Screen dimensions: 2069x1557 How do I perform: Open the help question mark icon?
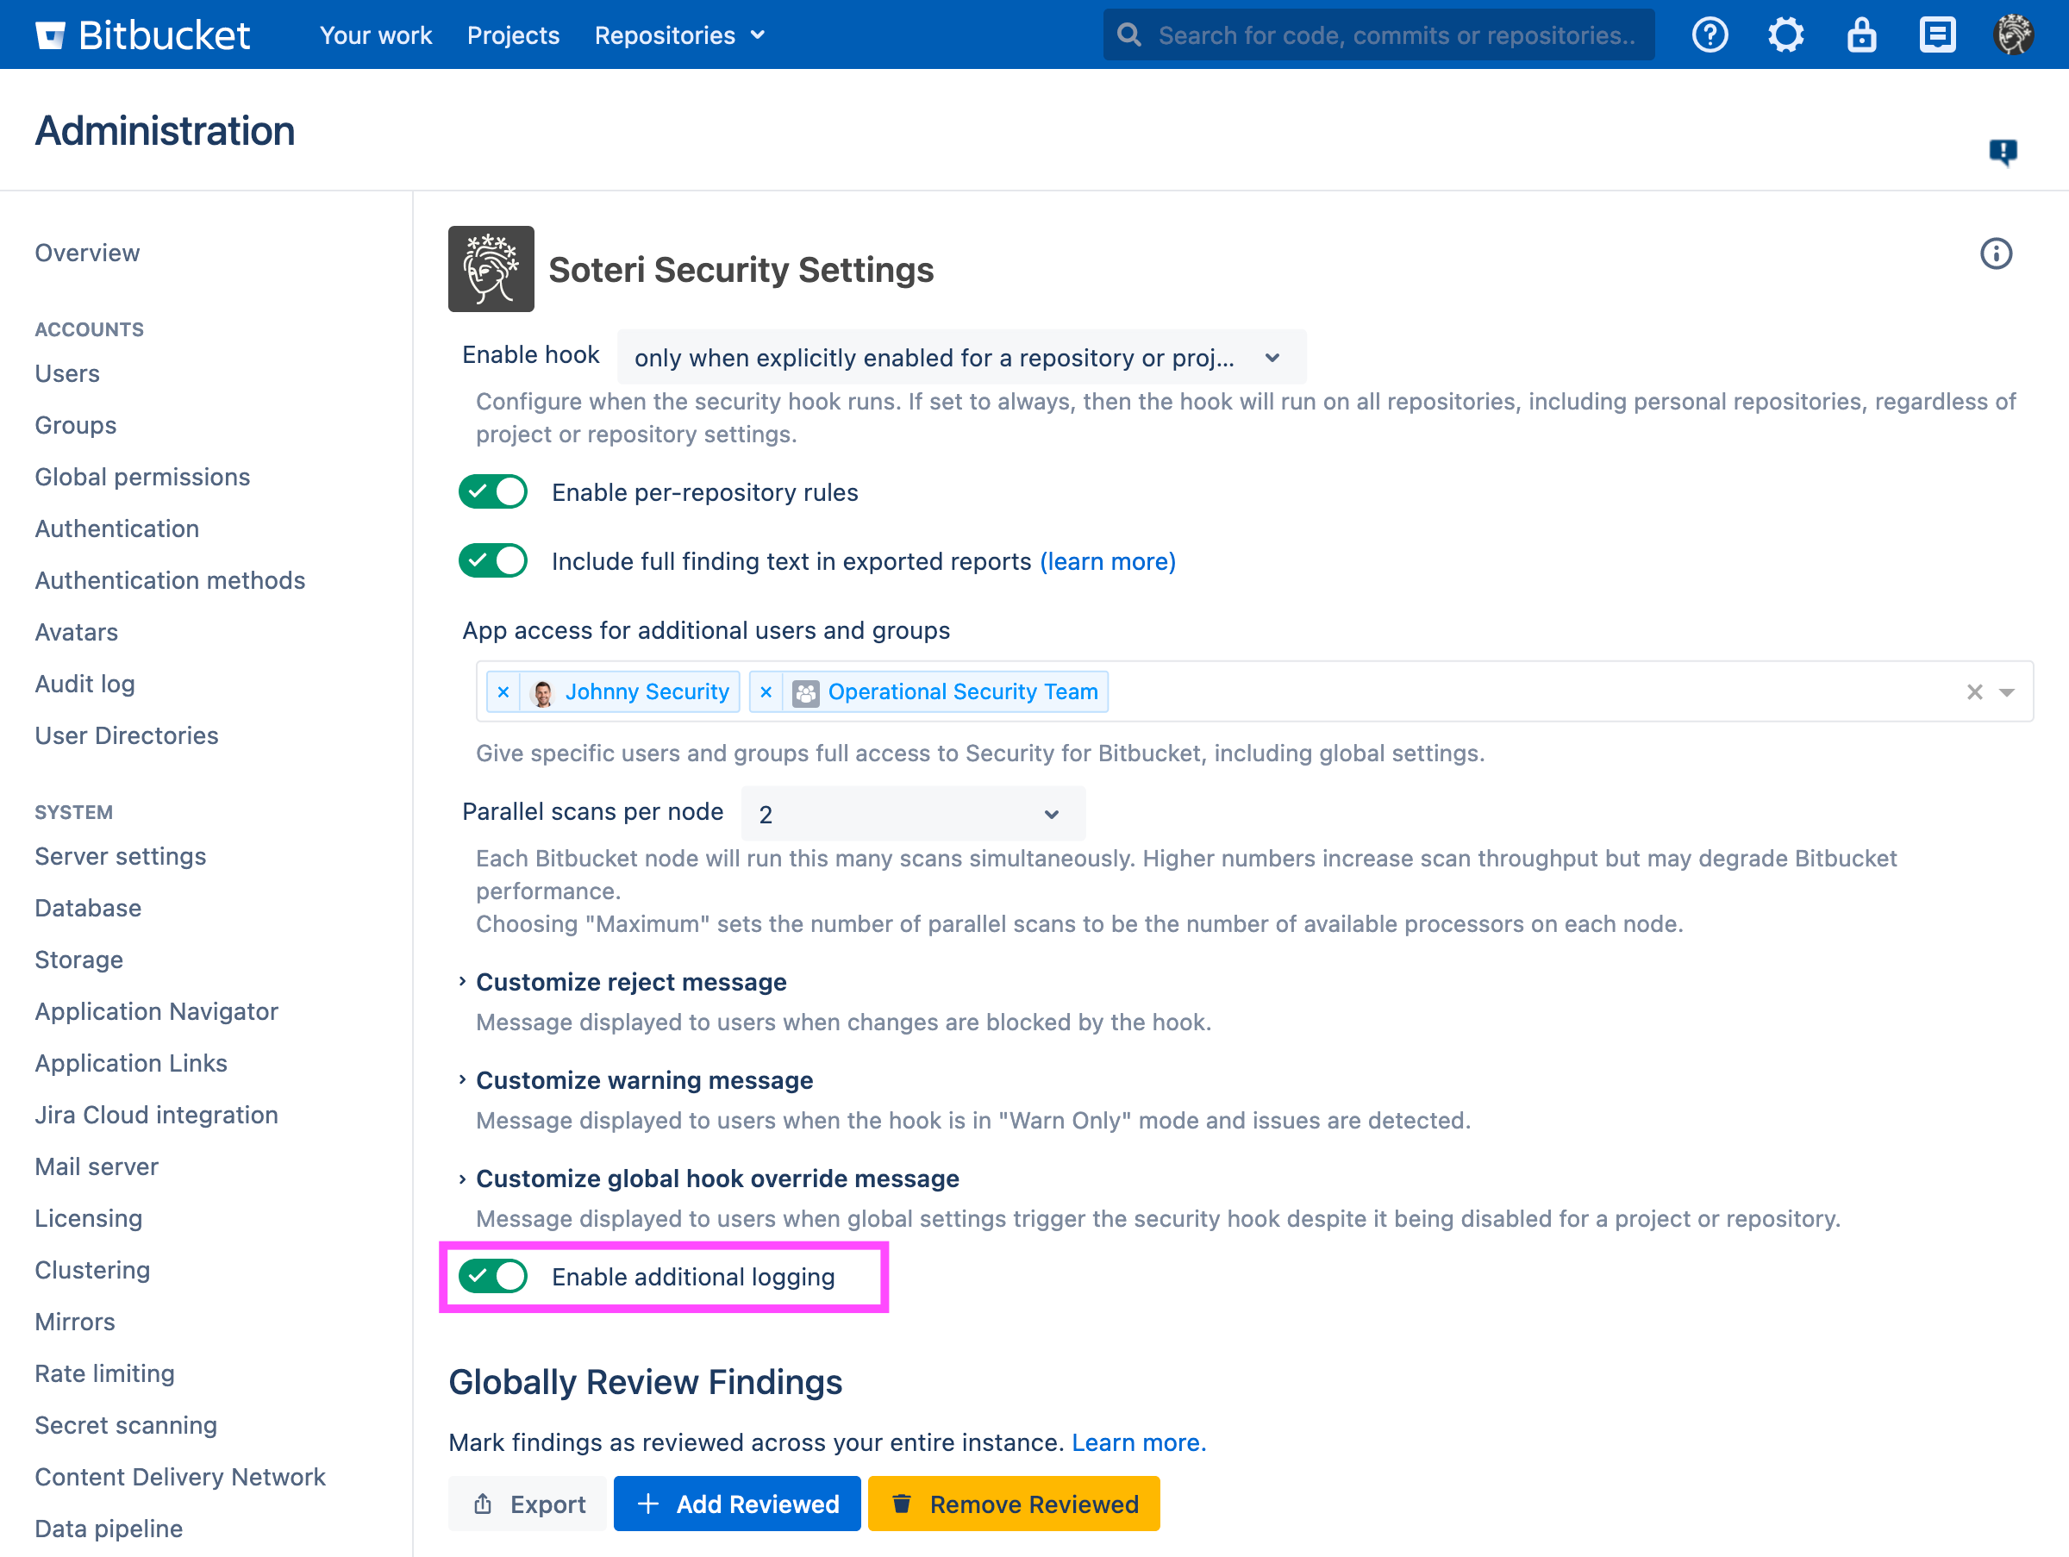[1709, 34]
